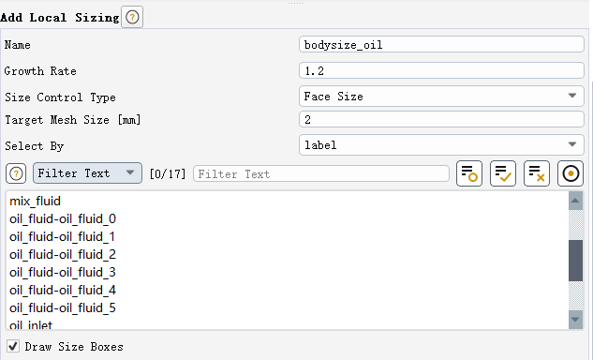Click the Target Mesh Size field
593x360 pixels.
click(x=441, y=120)
